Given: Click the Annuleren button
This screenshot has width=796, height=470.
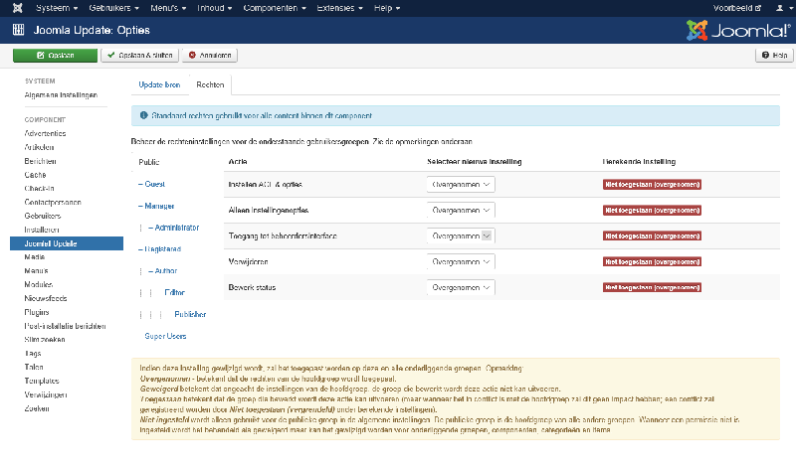Looking at the screenshot, I should pos(210,56).
